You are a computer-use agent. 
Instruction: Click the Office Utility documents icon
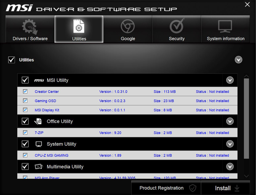pos(38,121)
